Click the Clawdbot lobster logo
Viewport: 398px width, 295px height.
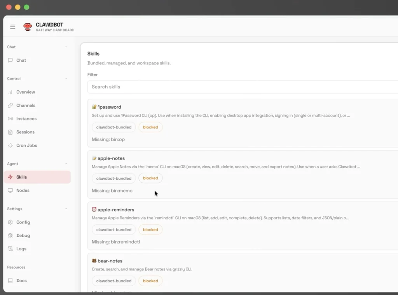[x=28, y=27]
